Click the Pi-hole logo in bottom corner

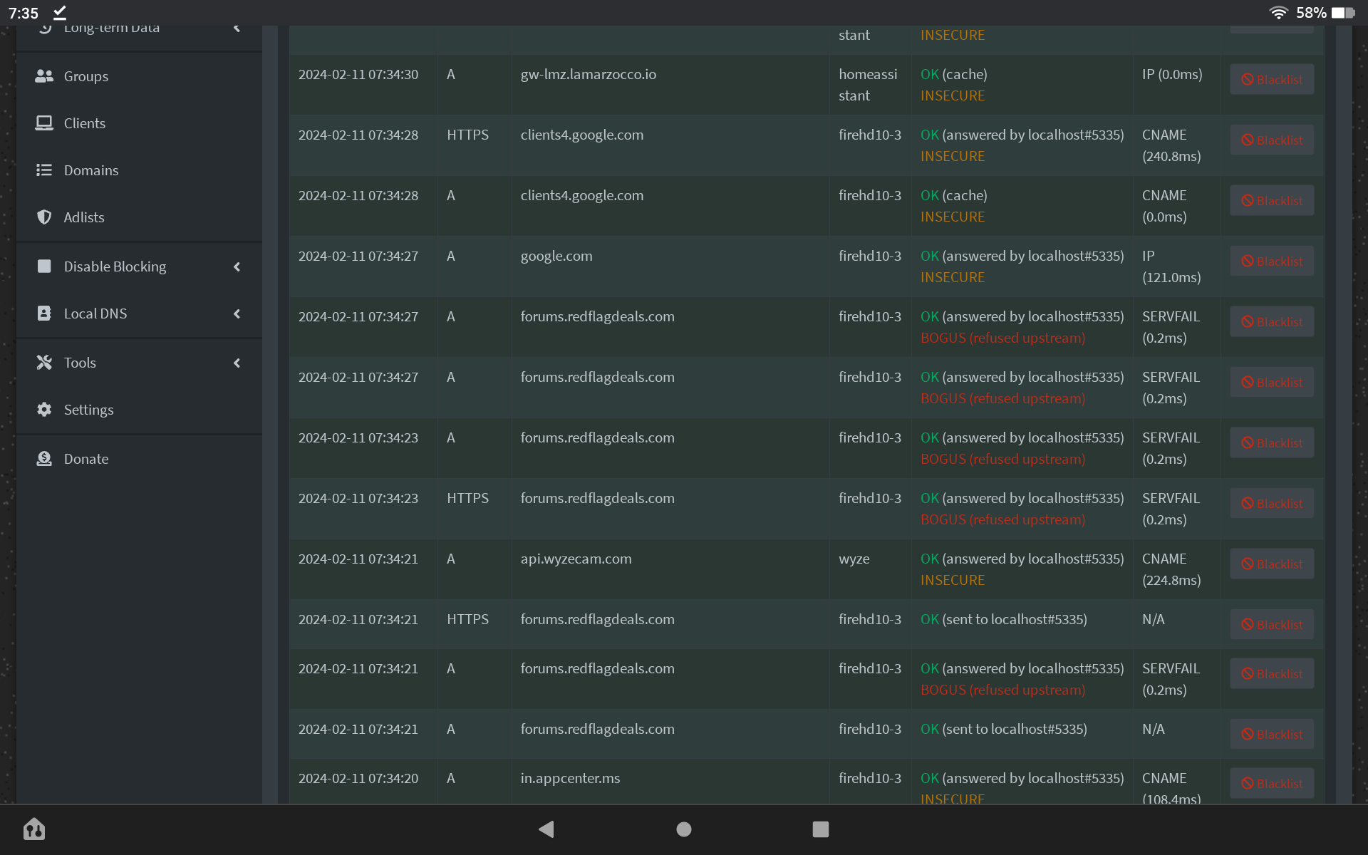coord(34,829)
